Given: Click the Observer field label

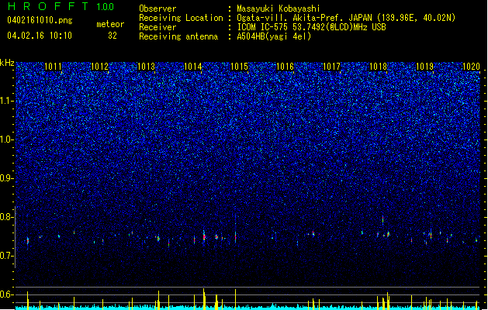Looking at the screenshot, I should pos(157,9).
